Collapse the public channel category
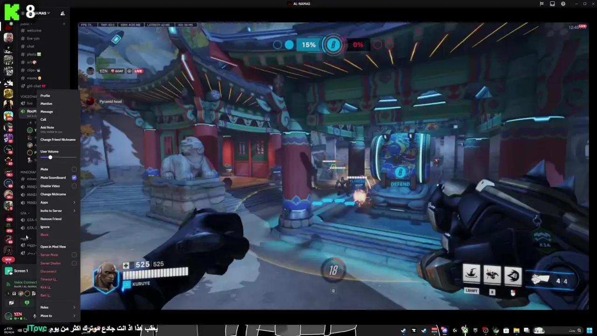 (25, 24)
